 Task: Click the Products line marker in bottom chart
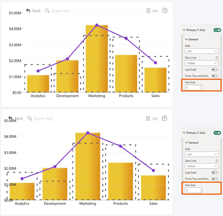pos(120,146)
